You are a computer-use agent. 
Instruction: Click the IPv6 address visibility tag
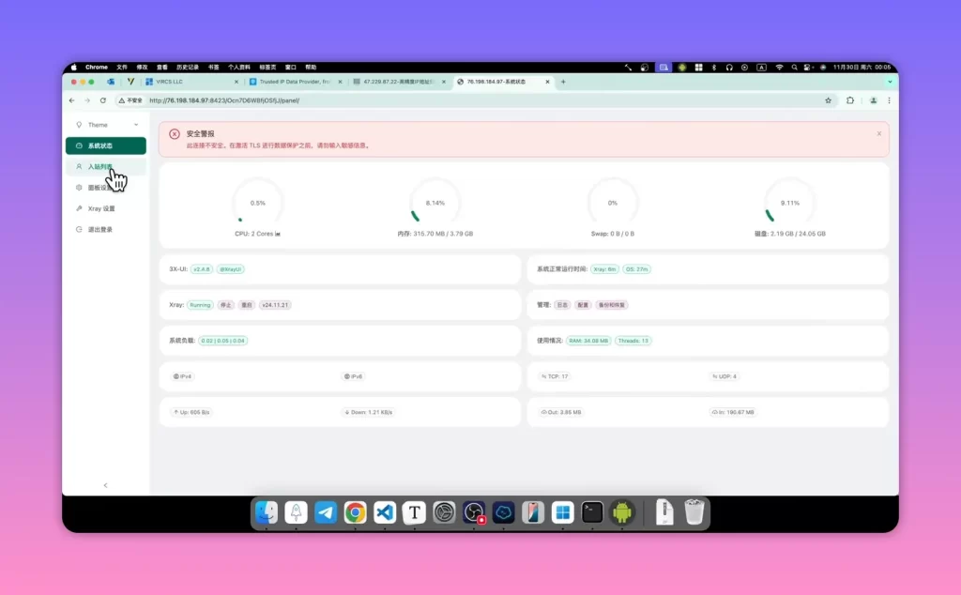click(354, 376)
